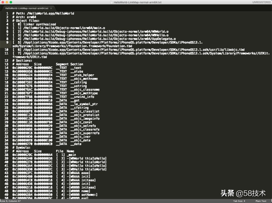Click the __cfstring section row
The height and width of the screenshot is (203, 272).
point(50,108)
